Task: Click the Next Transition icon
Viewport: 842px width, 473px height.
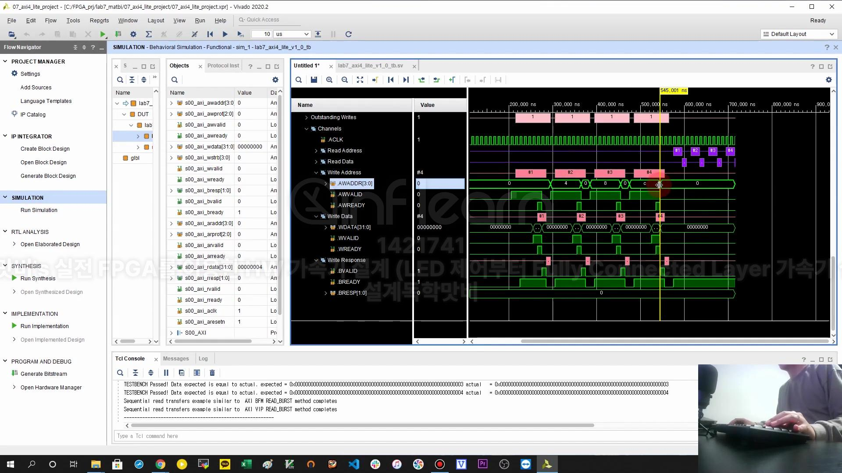Action: (437, 80)
